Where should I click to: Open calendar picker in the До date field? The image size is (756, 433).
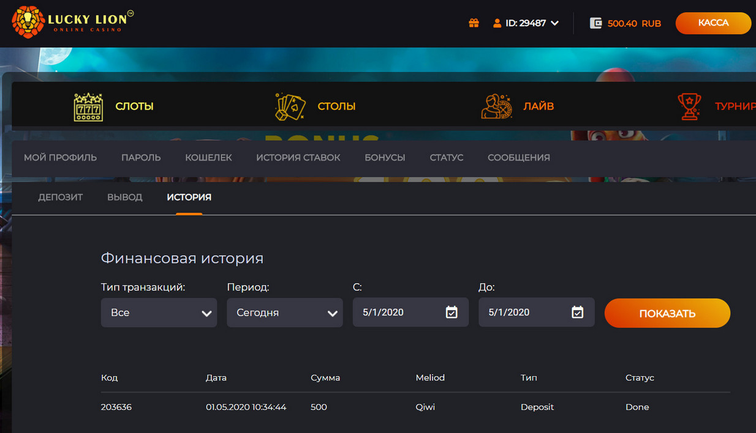[x=577, y=313]
